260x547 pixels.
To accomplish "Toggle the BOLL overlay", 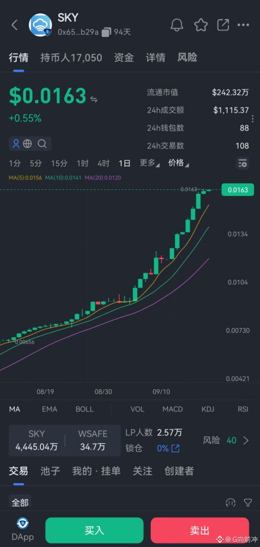I will pyautogui.click(x=85, y=409).
